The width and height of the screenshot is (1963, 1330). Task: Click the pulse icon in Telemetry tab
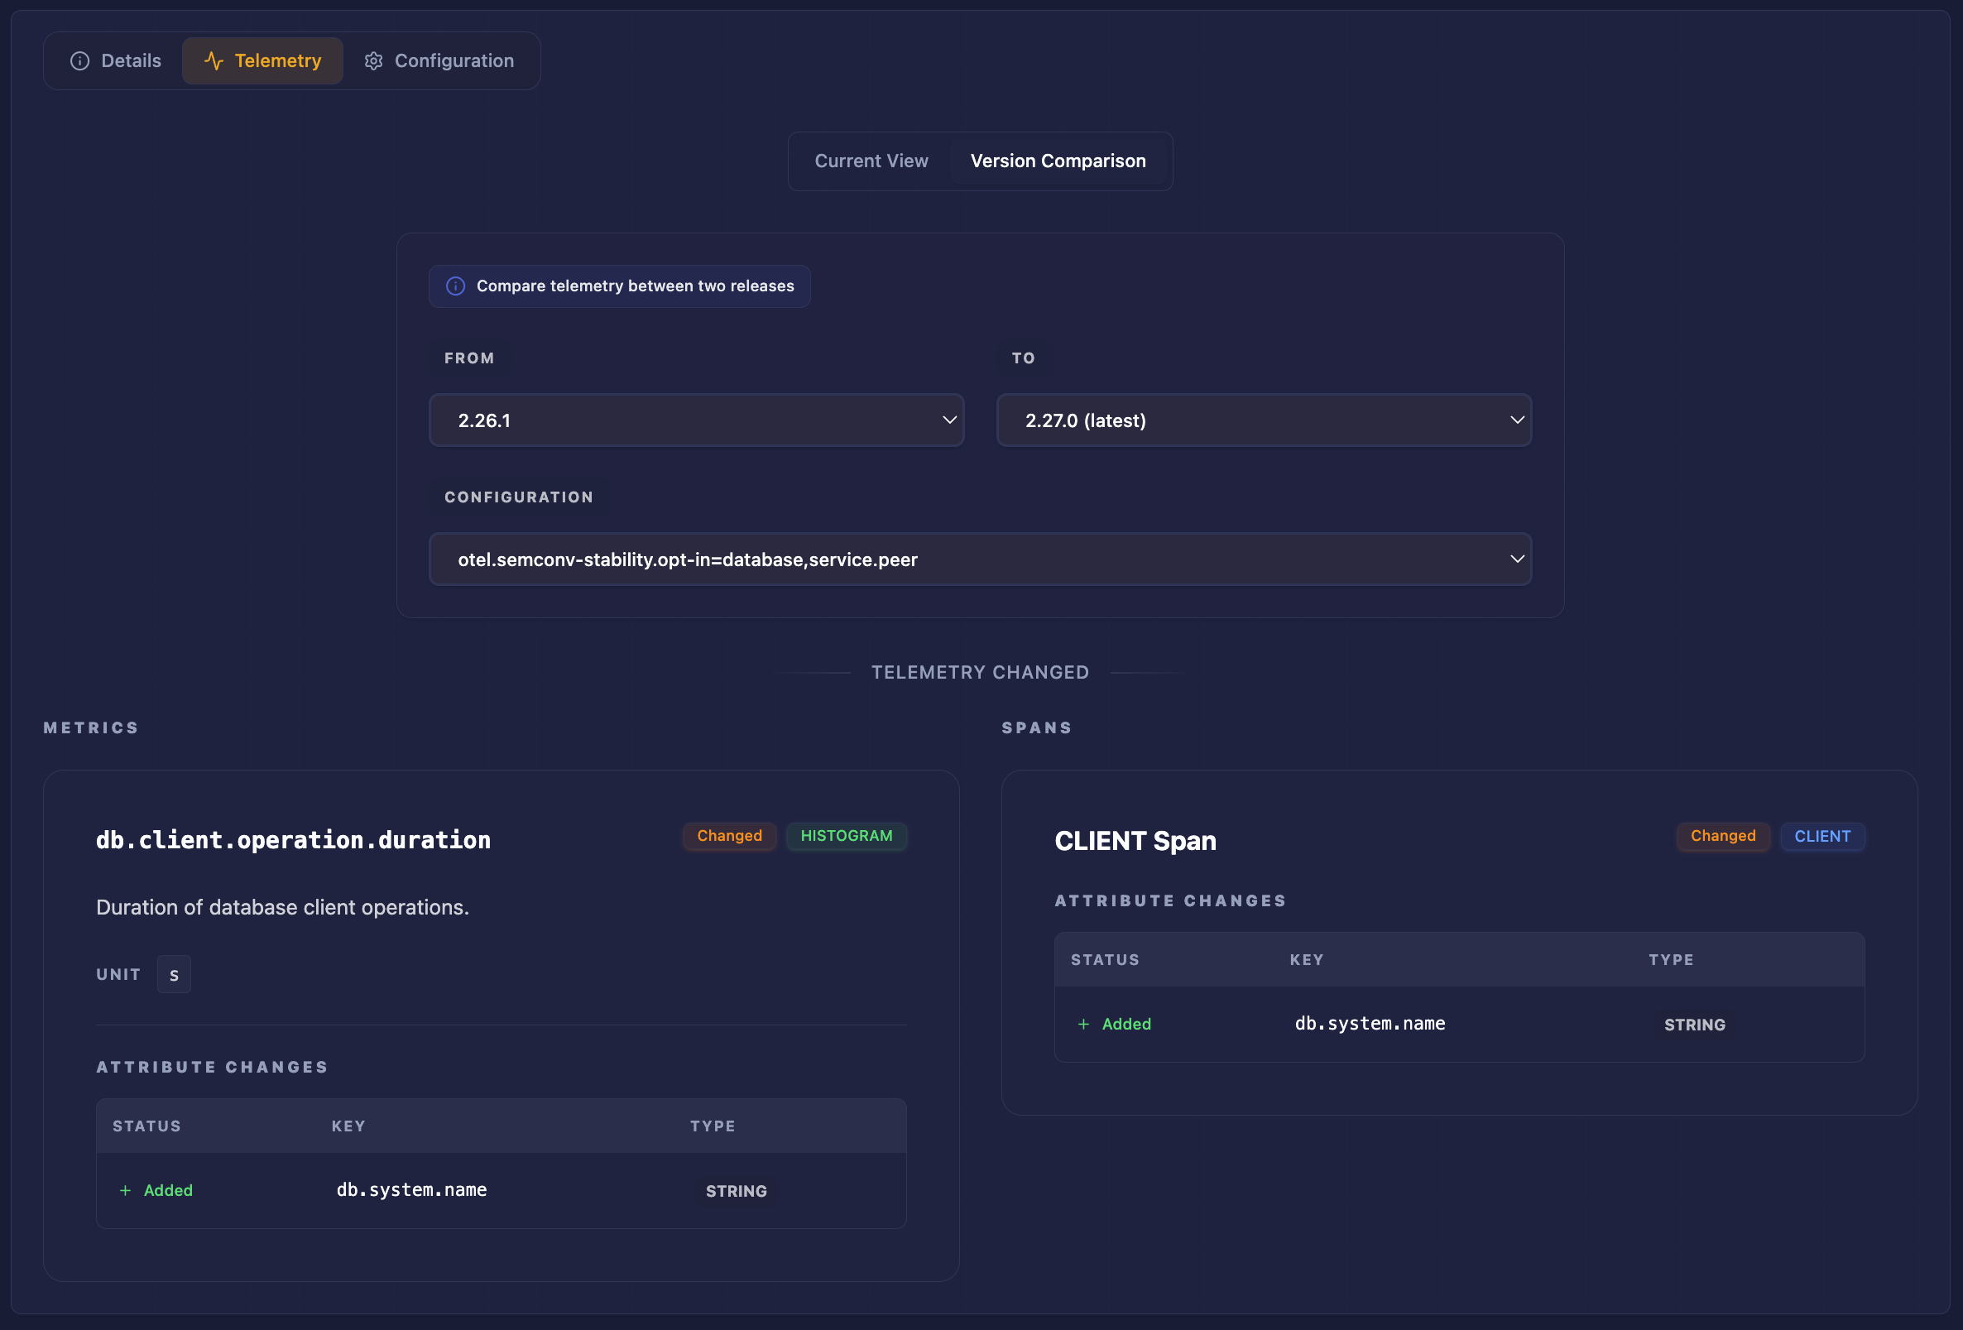coord(214,61)
